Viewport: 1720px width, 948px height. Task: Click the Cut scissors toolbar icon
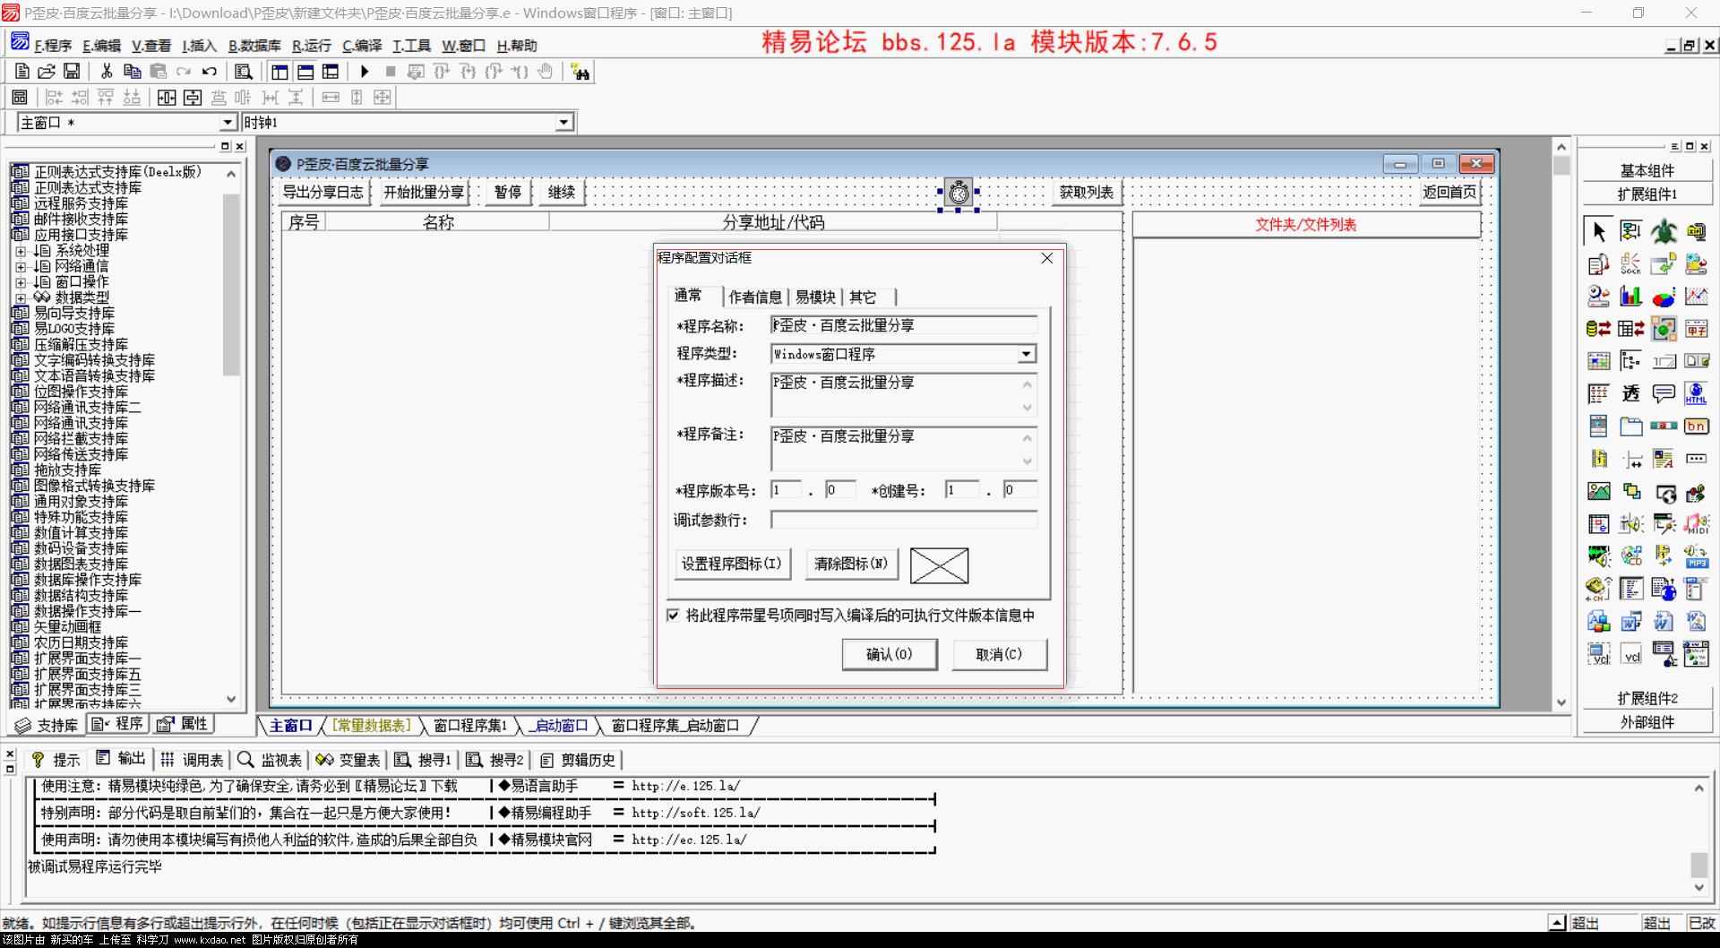pos(107,72)
